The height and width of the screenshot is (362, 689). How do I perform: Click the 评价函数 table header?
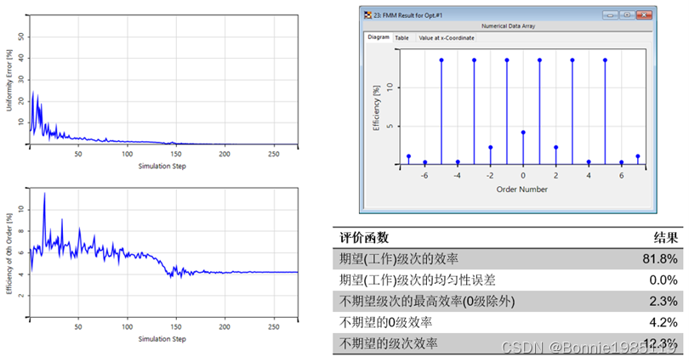pos(364,238)
